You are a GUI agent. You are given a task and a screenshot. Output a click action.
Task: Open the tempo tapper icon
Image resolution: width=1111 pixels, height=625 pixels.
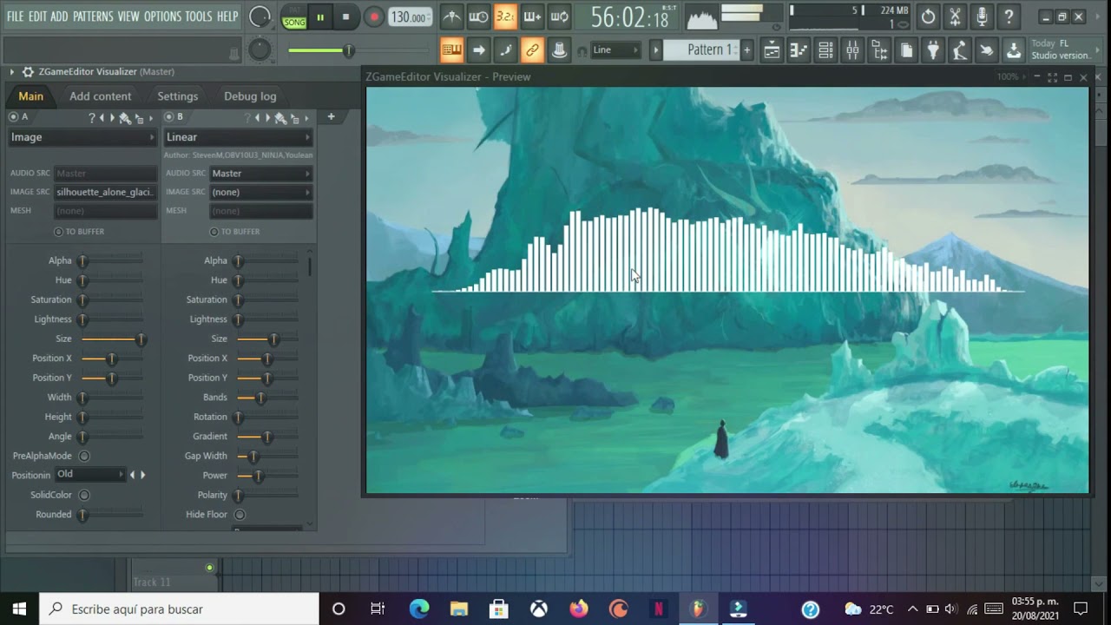(x=960, y=50)
